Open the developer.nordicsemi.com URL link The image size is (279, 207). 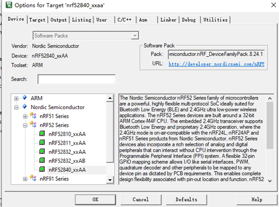[x=216, y=64]
